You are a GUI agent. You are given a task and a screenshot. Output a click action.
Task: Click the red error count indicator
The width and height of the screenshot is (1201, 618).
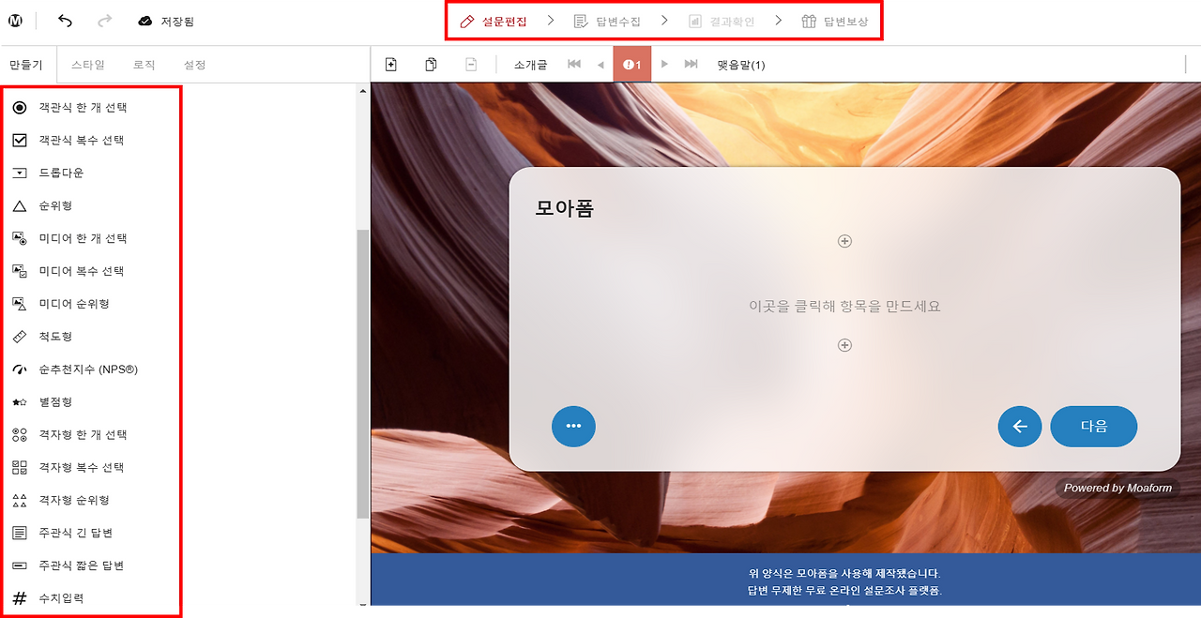pos(630,64)
